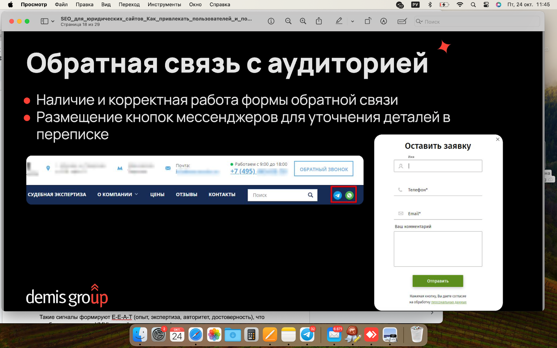This screenshot has width=557, height=348.
Task: Open the Вид menu
Action: [x=106, y=5]
